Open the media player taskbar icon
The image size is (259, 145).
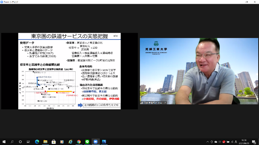62,142
